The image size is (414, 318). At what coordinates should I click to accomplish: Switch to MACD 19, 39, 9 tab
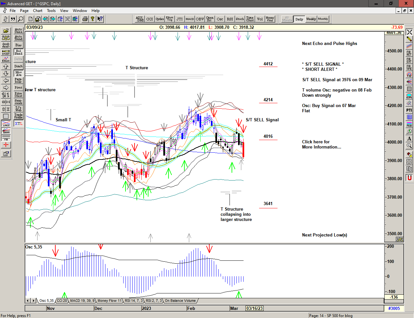82,301
